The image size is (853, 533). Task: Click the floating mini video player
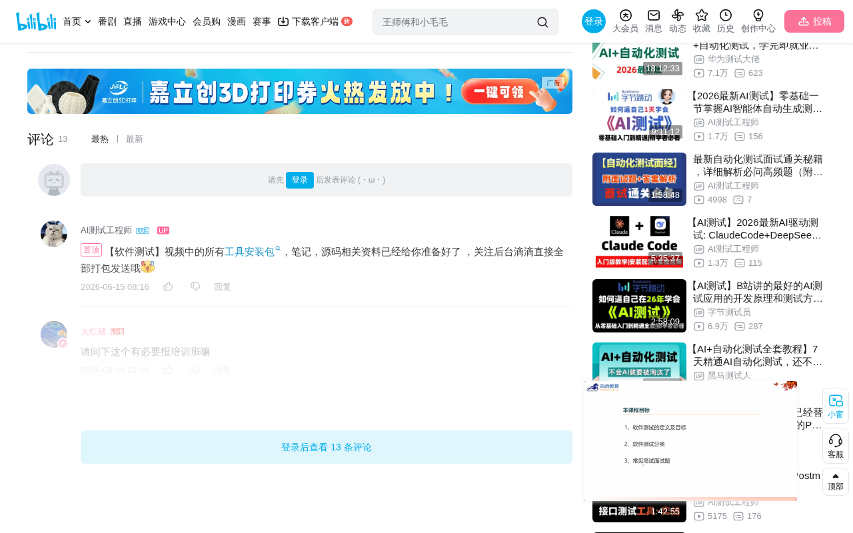pyautogui.click(x=690, y=440)
